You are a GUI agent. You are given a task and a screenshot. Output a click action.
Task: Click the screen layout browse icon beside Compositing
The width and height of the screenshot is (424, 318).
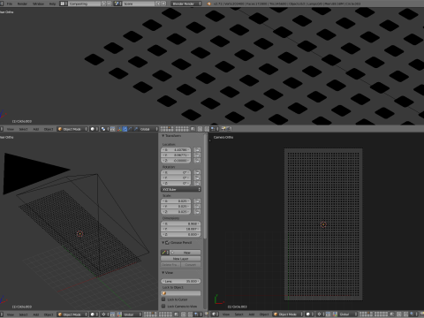click(64, 4)
